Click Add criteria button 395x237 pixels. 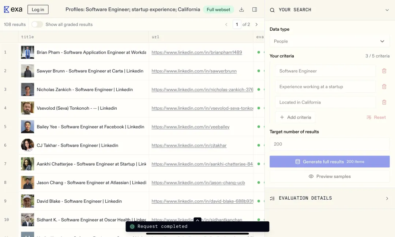[x=296, y=117]
